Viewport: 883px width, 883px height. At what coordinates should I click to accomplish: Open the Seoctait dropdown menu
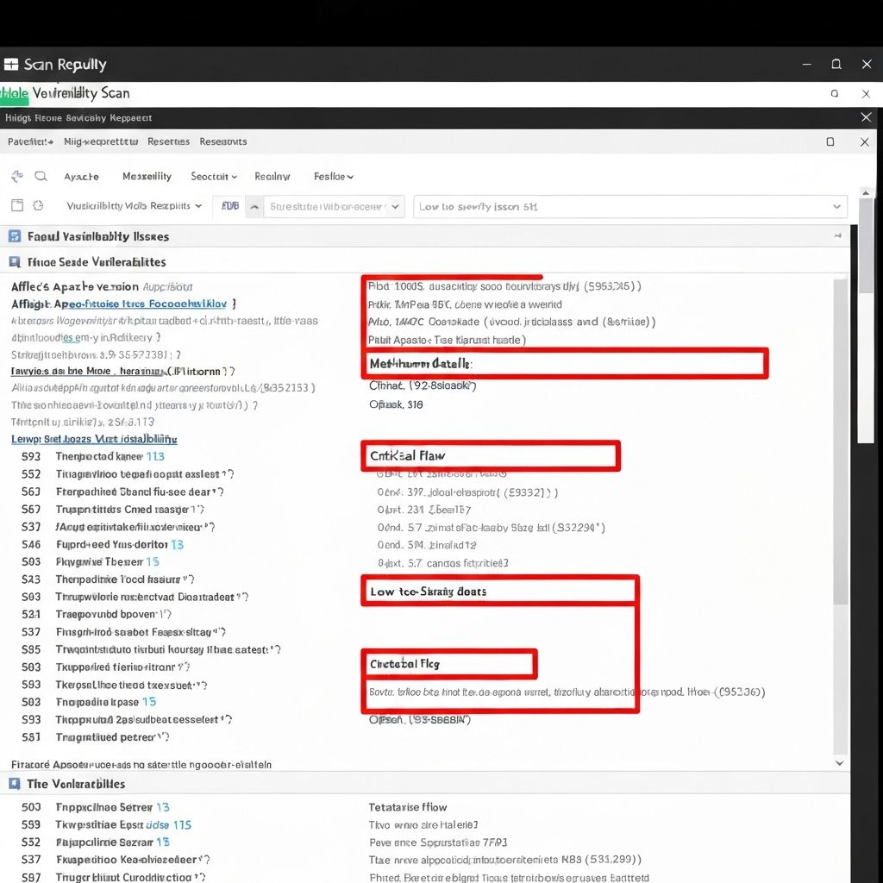coord(214,177)
